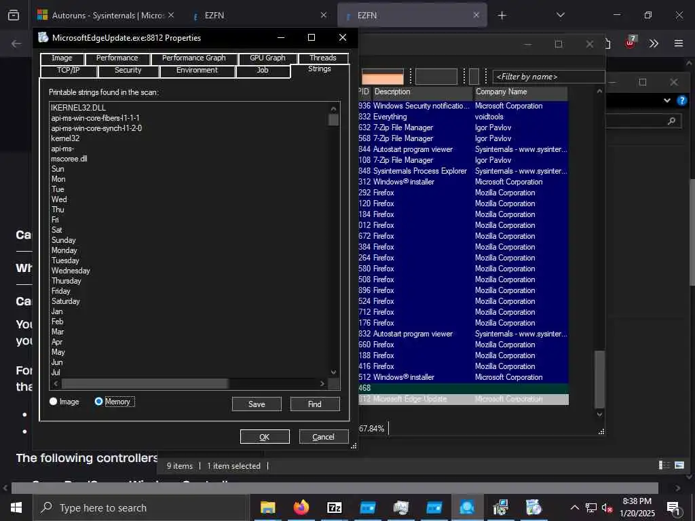Open the Firefox application hamburger menu
This screenshot has width=695, height=521.
coord(679,43)
